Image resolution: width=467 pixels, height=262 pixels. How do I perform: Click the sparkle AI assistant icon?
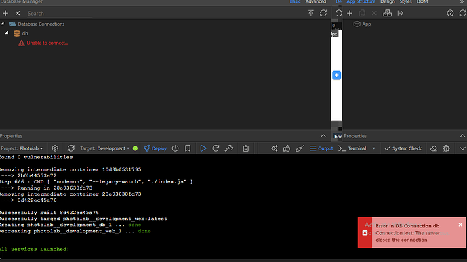275,148
